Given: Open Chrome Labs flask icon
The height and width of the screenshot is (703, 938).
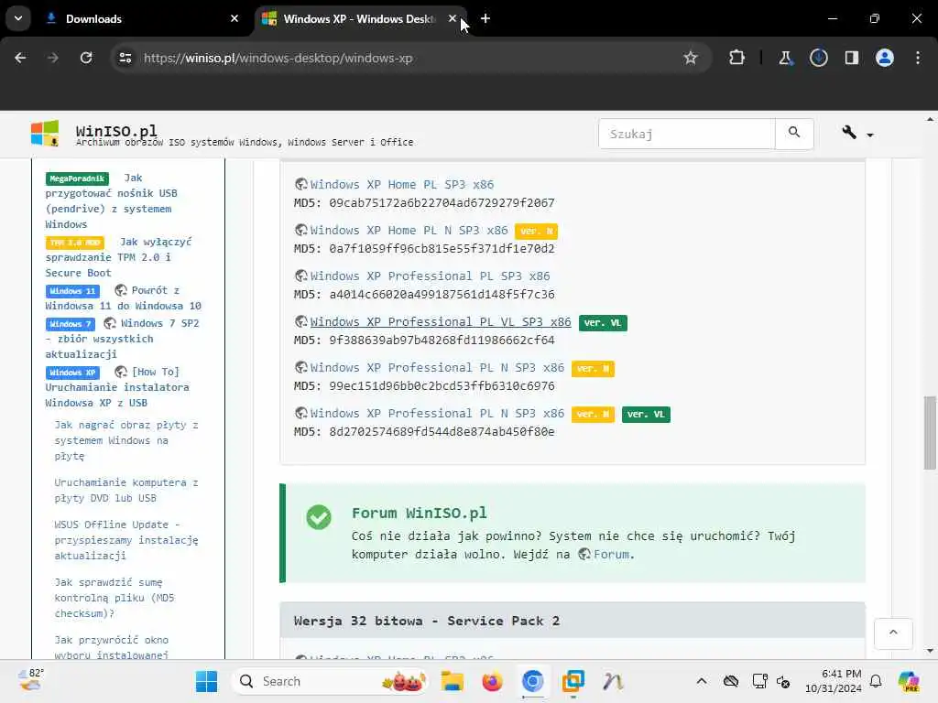Looking at the screenshot, I should (x=785, y=58).
